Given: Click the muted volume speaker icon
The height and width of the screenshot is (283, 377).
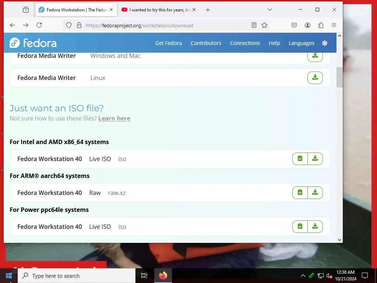Looking at the screenshot, I should coord(329,276).
